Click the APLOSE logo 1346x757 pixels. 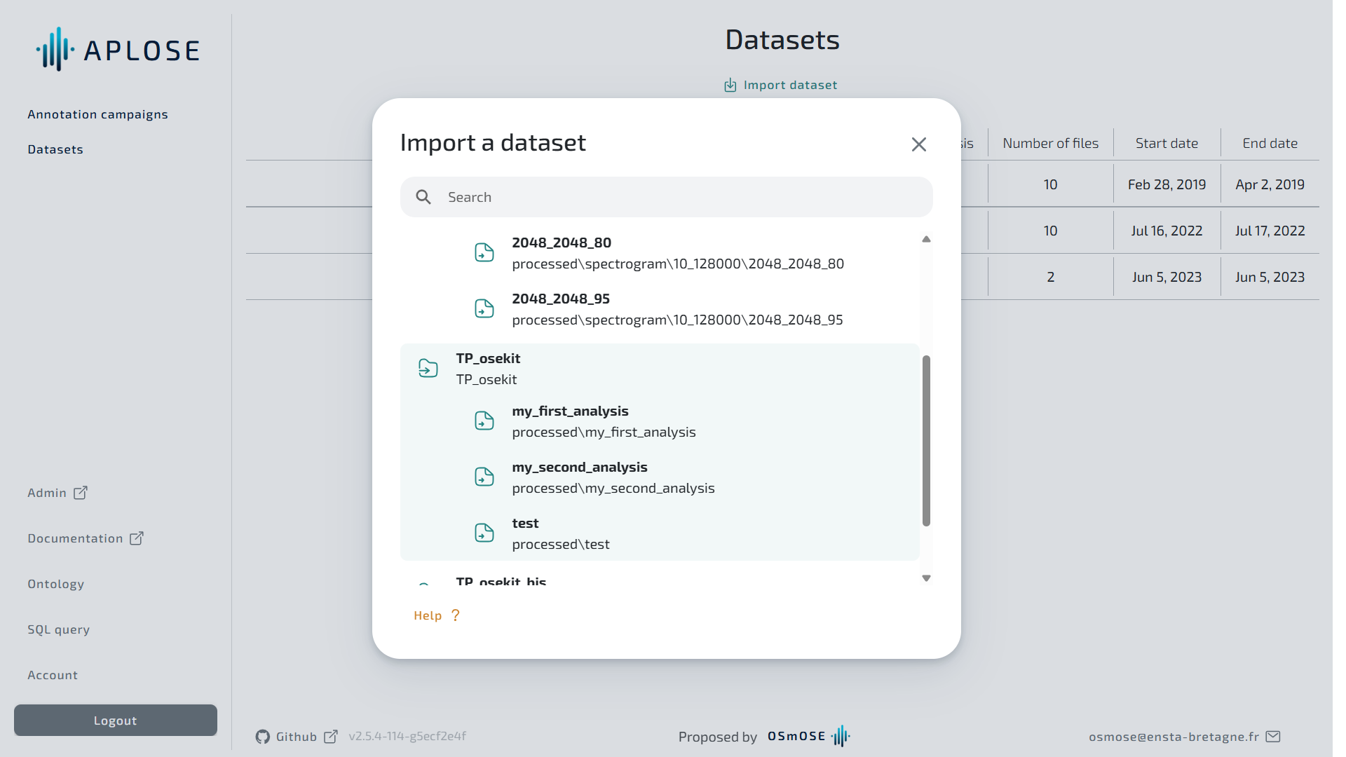coord(118,50)
